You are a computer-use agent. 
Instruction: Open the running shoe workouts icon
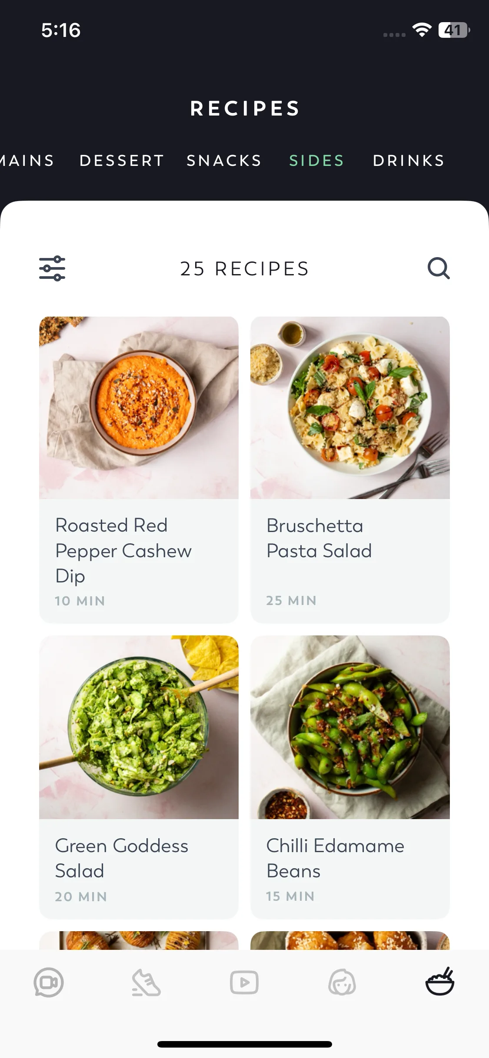(x=146, y=982)
